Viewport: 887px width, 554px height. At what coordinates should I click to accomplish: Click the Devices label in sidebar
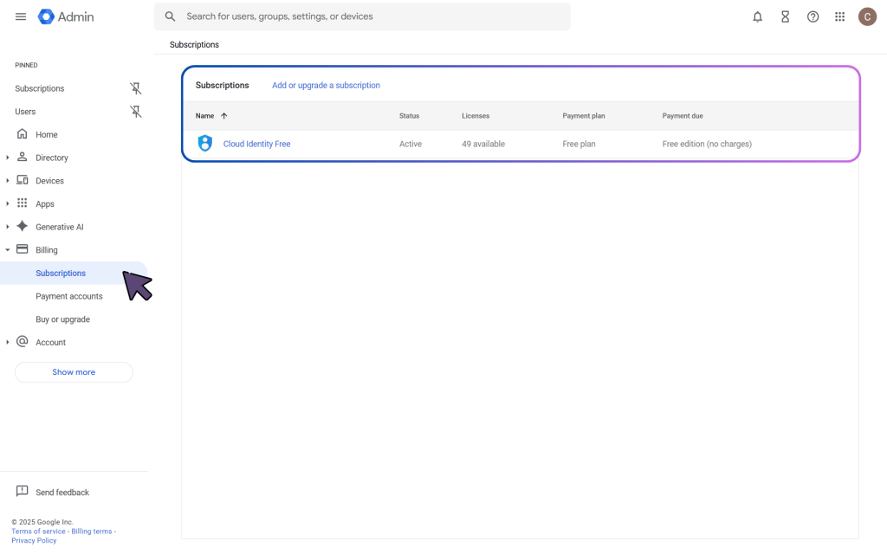(49, 181)
